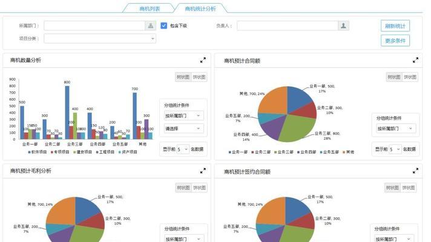The image size is (431, 242).
Task: Open the 显示前 5 dropdown in 商机预计合同额
Action: point(395,149)
